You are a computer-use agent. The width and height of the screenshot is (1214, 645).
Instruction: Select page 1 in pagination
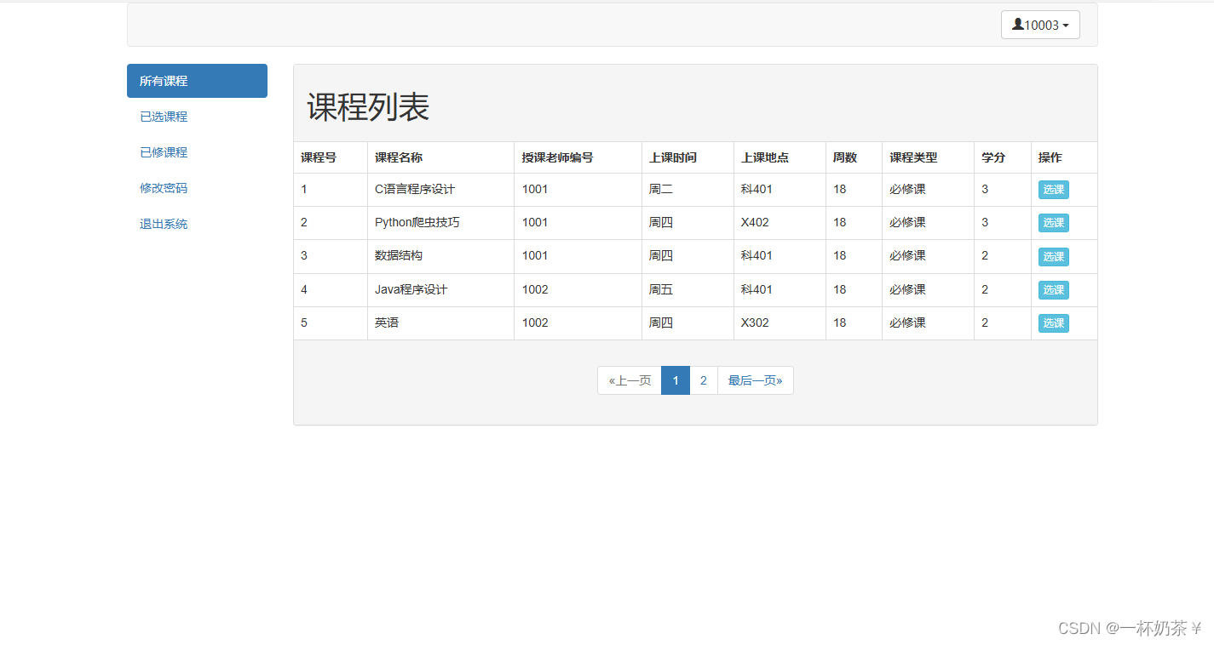[x=676, y=380]
